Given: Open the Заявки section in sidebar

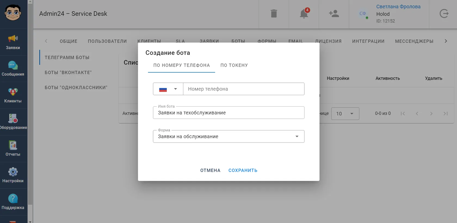Looking at the screenshot, I should [x=13, y=42].
